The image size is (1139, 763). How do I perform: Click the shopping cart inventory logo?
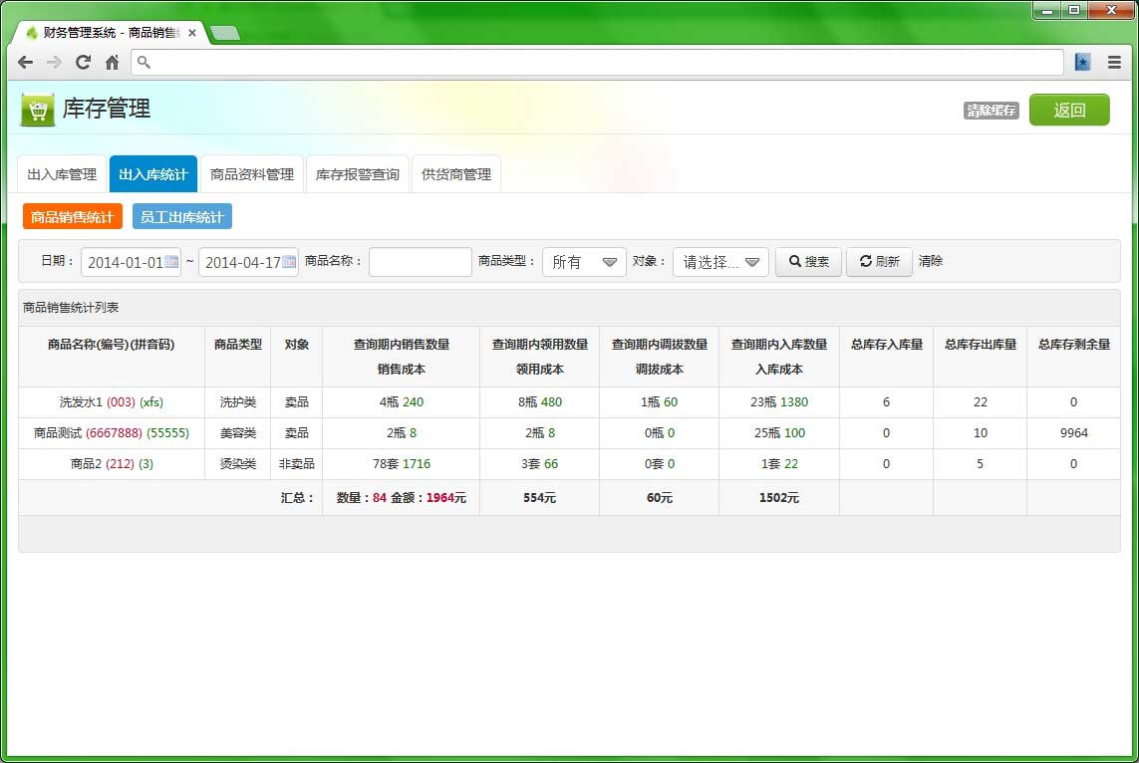pos(38,110)
